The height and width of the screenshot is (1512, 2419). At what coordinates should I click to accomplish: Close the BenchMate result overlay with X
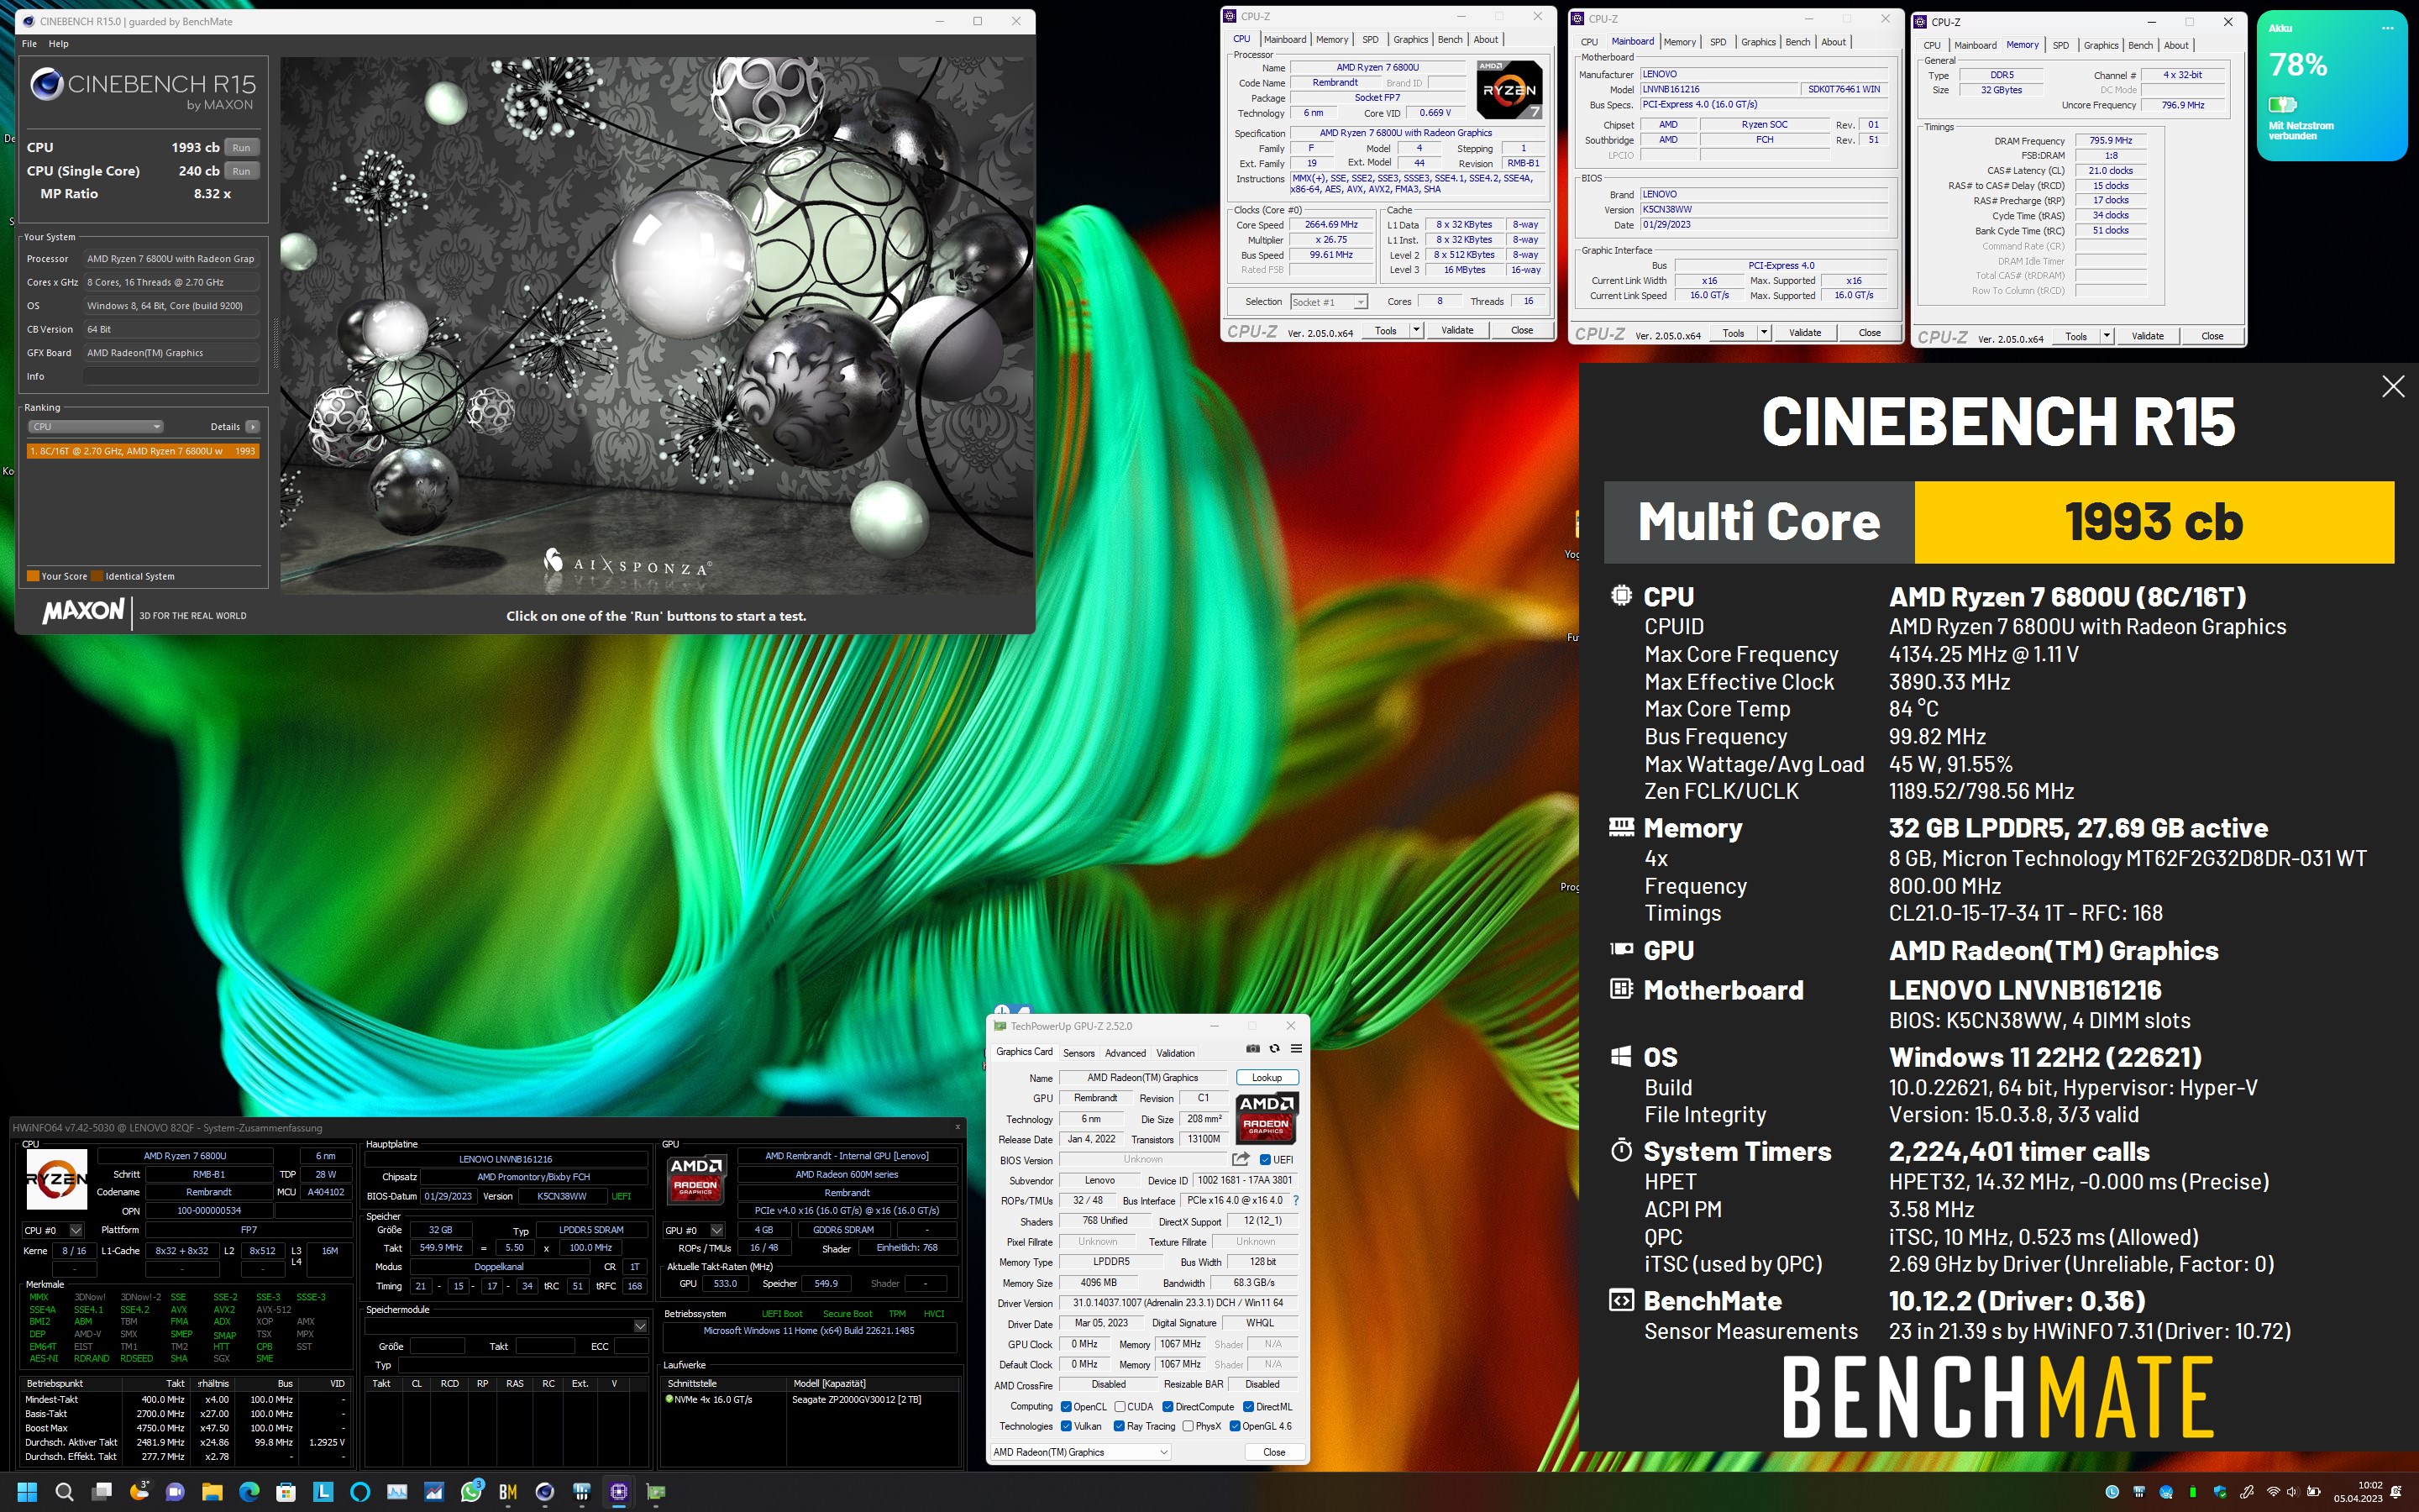click(2393, 387)
